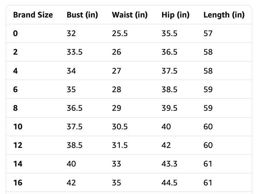
Task: Click length value 60 in size 12 row
Action: [208, 145]
